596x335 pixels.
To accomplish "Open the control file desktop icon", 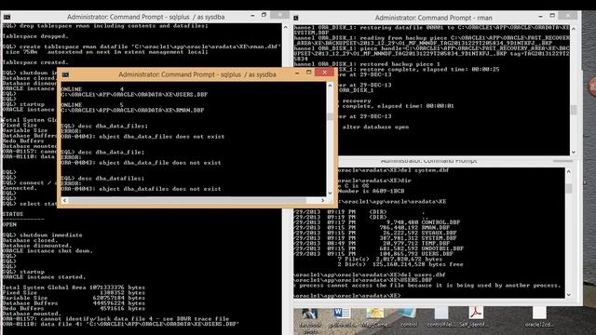I will 408,318.
